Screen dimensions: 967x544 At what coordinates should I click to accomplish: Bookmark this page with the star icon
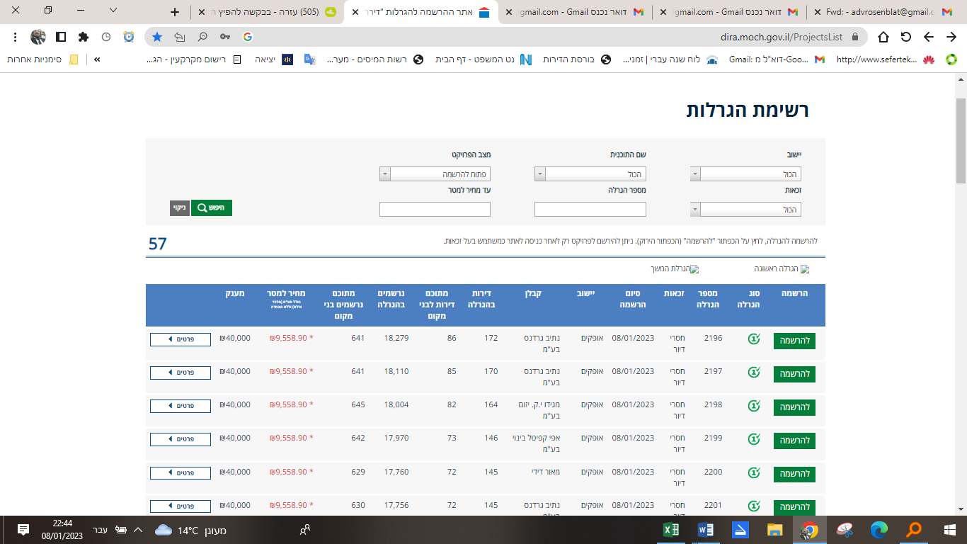[157, 37]
